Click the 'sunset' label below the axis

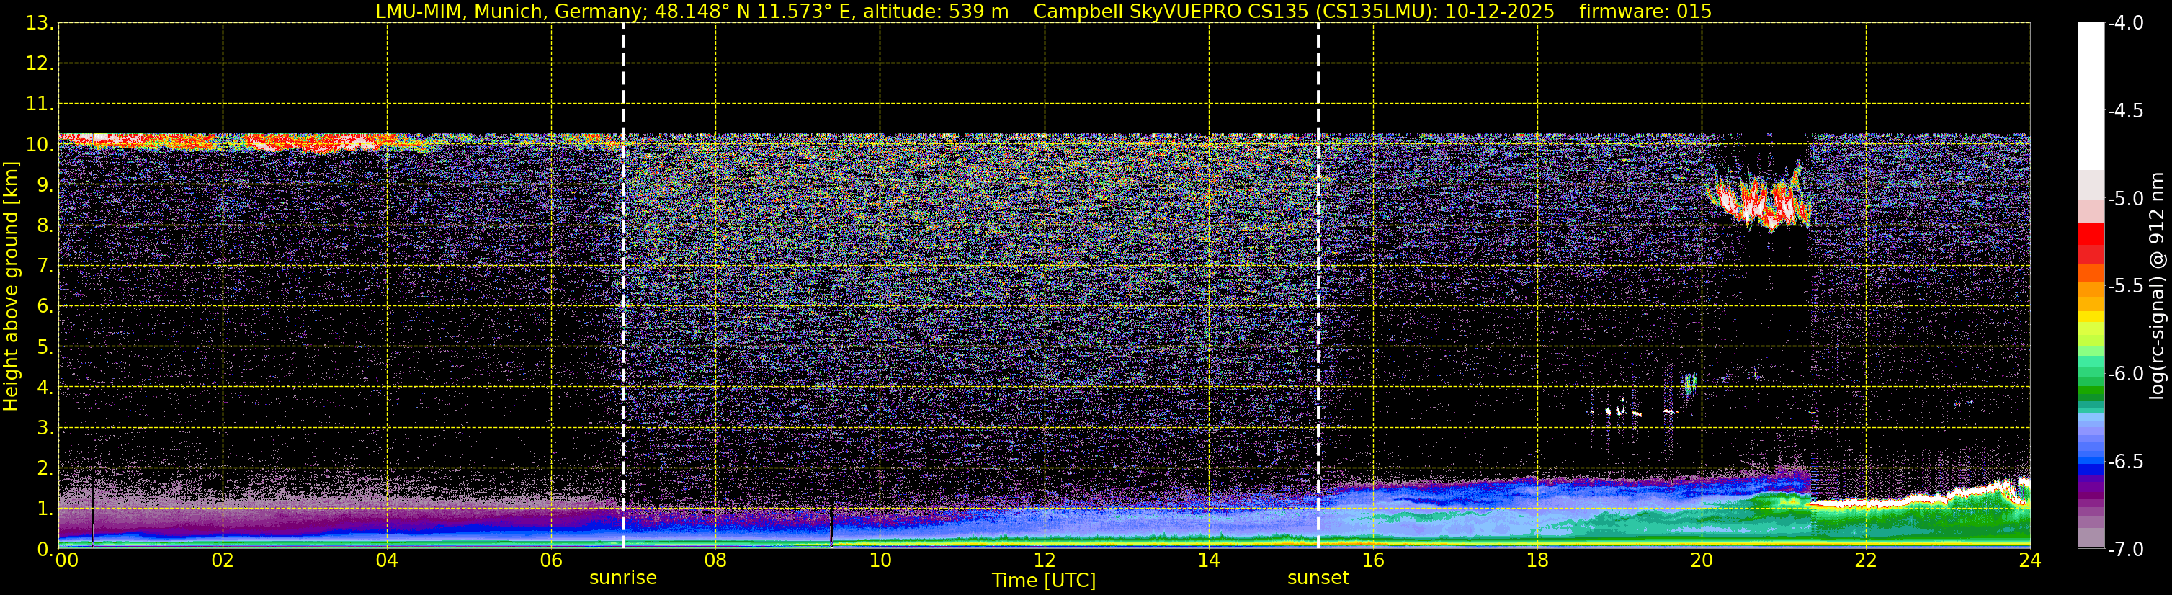(1318, 578)
